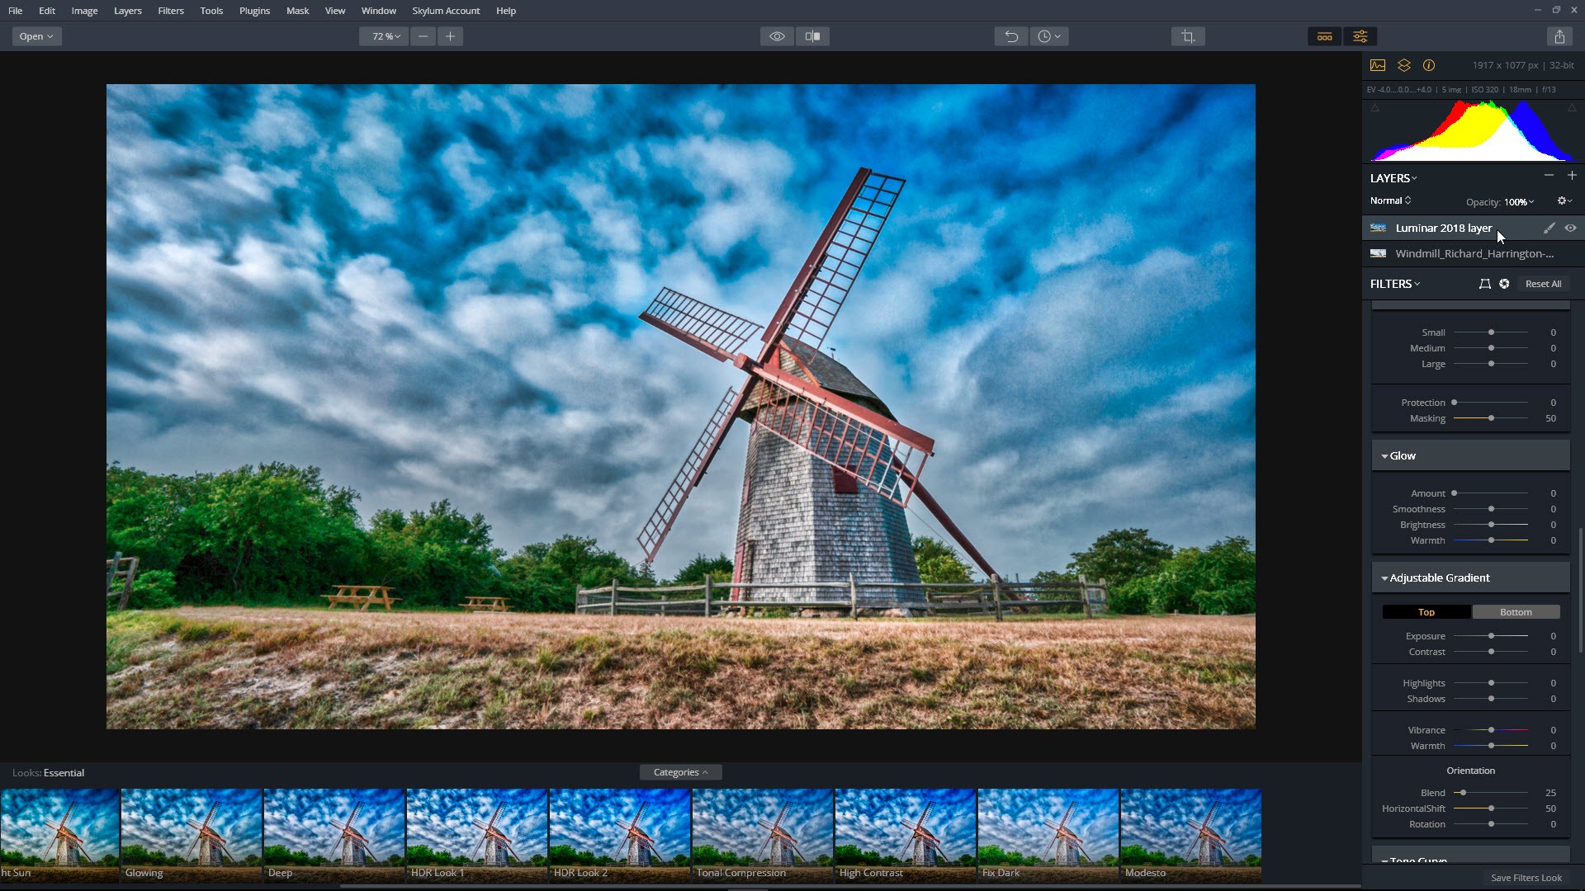Click the undo arrow icon
1585x891 pixels.
[1010, 36]
